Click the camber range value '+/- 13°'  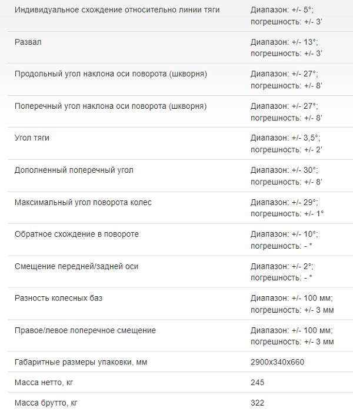tap(304, 42)
